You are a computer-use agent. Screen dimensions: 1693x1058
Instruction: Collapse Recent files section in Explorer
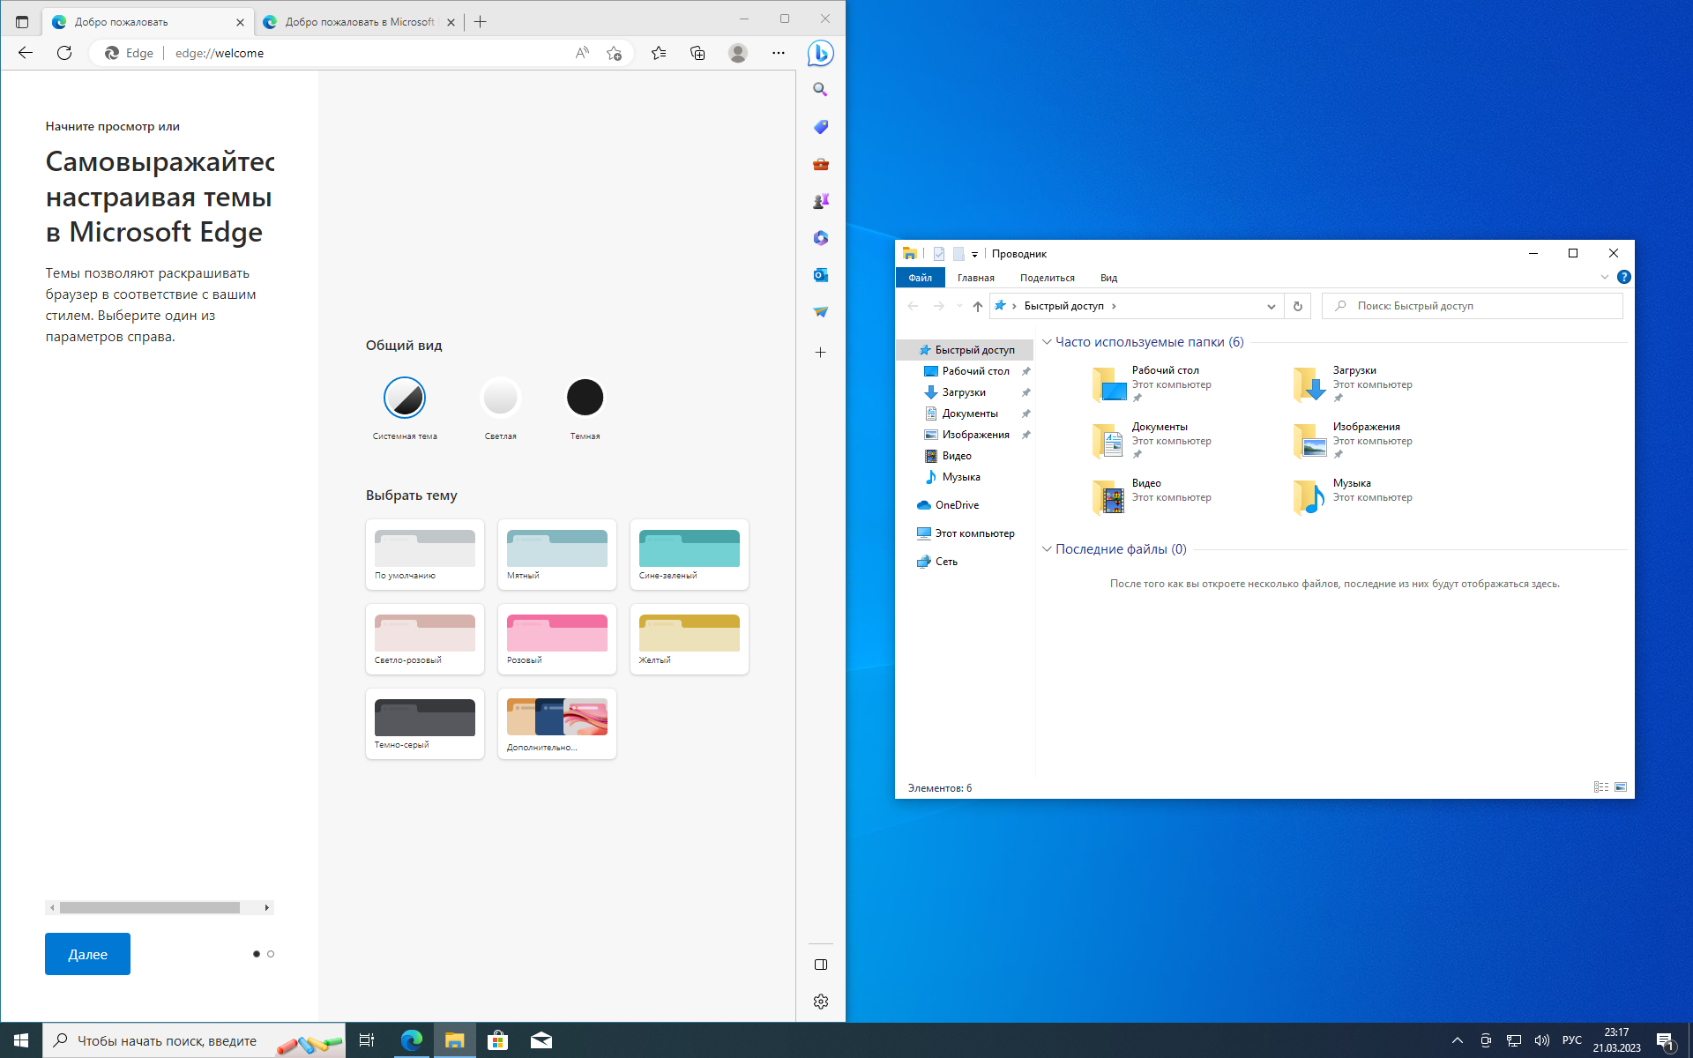click(x=1047, y=549)
